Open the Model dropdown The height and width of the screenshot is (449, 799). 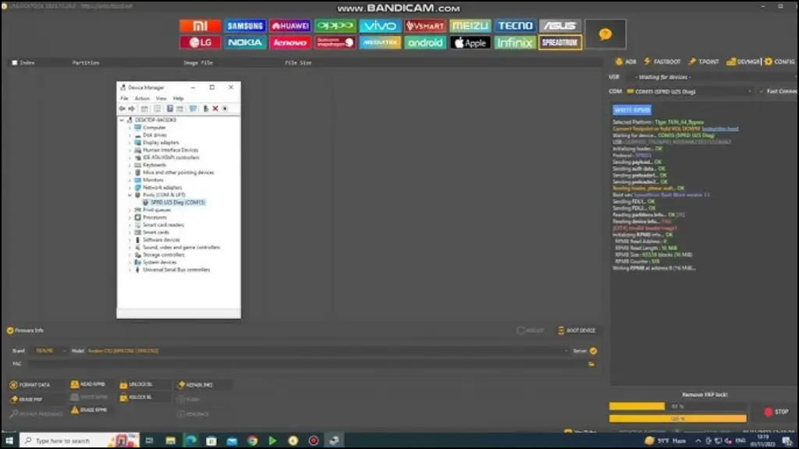tap(328, 351)
